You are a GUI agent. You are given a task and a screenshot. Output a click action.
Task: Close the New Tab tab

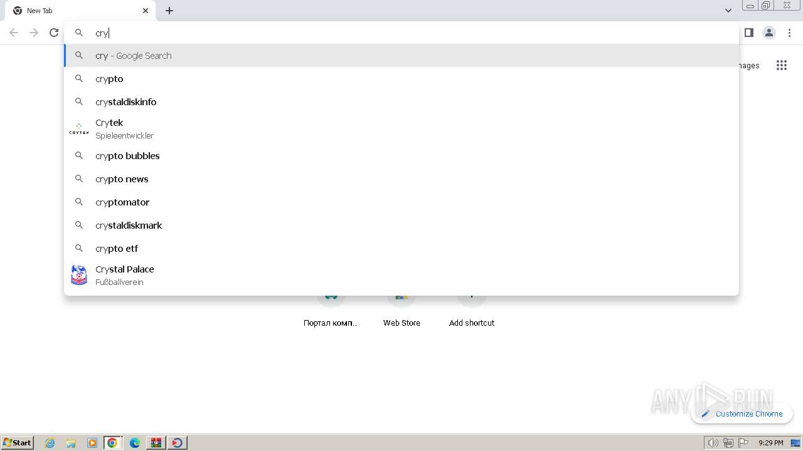[146, 11]
